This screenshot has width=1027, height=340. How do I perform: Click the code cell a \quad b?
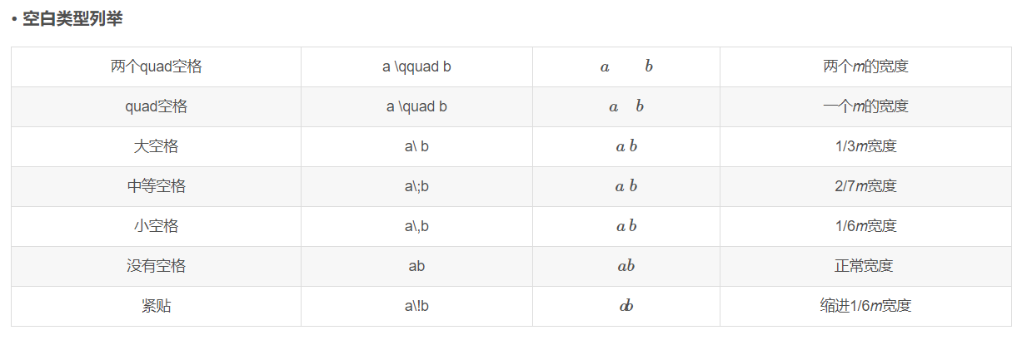416,106
